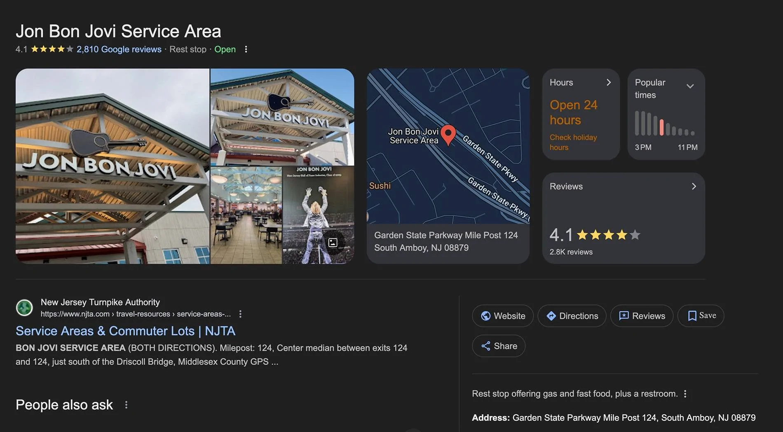
Task: Click the 4.1 rating in the Reviews card
Action: (561, 235)
